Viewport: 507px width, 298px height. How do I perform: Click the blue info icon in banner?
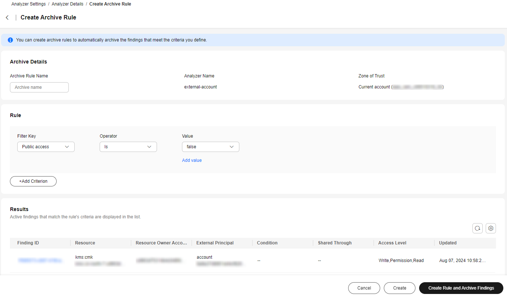10,40
